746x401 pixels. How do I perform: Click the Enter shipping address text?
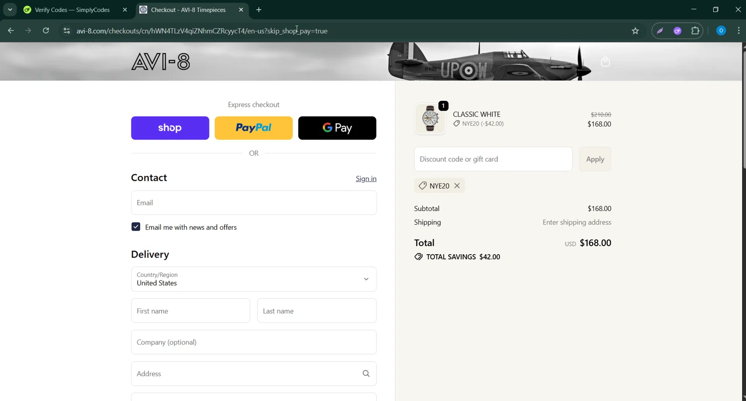click(577, 222)
